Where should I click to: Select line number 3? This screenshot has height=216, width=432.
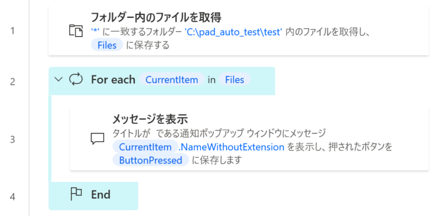click(13, 139)
